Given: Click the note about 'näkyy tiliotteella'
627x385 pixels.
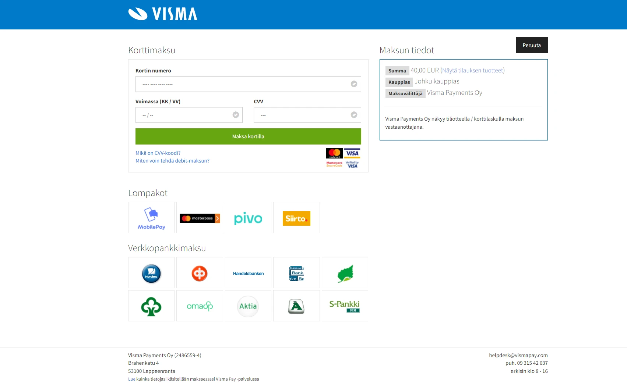Looking at the screenshot, I should tap(454, 123).
